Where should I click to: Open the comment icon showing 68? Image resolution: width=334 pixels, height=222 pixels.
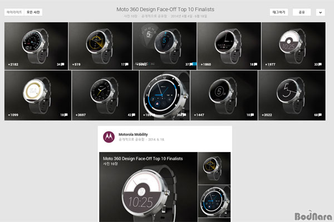pyautogui.click(x=320, y=115)
